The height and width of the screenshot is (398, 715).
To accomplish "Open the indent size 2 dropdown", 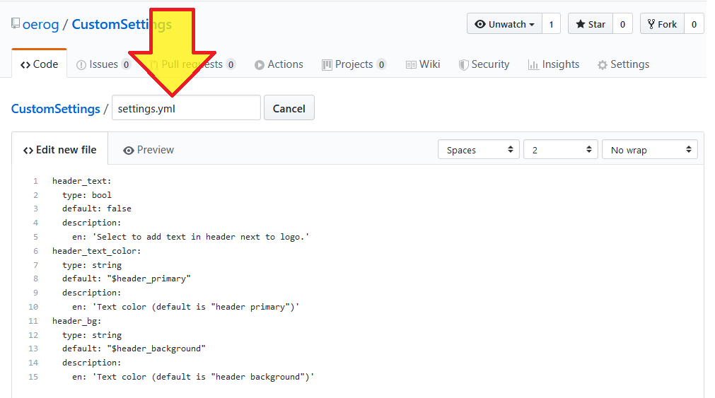I will [560, 150].
